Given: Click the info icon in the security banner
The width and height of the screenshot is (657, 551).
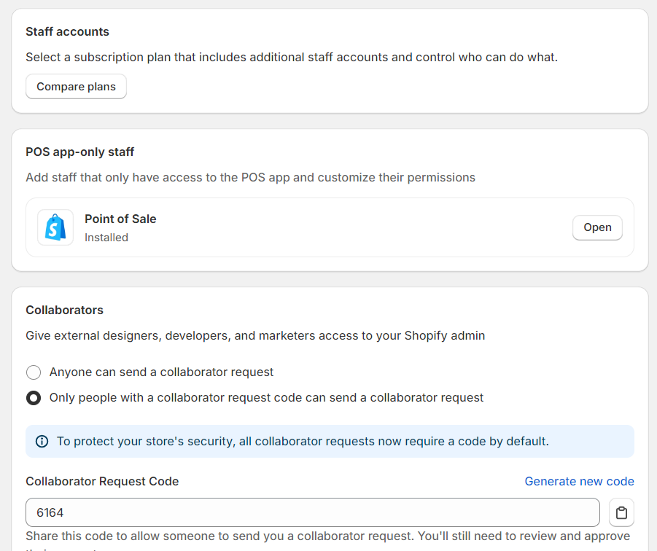Looking at the screenshot, I should (42, 441).
